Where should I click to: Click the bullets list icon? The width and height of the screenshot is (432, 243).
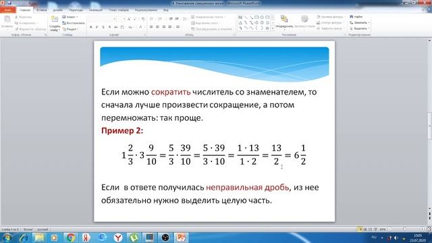tap(152, 19)
